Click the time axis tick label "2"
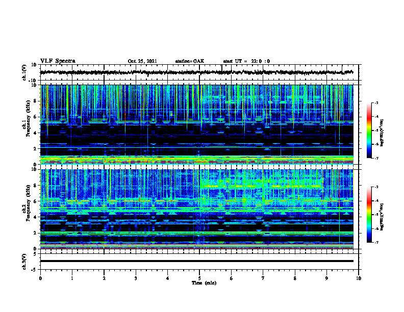The image size is (404, 312). (104, 278)
